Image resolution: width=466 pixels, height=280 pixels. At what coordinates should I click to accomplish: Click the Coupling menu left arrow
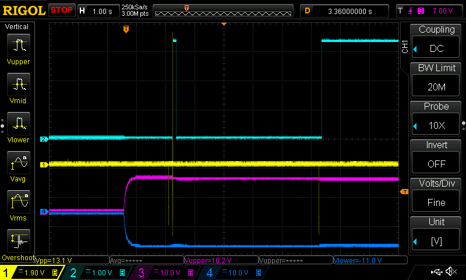415,49
